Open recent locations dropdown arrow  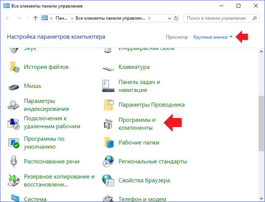tap(28, 18)
